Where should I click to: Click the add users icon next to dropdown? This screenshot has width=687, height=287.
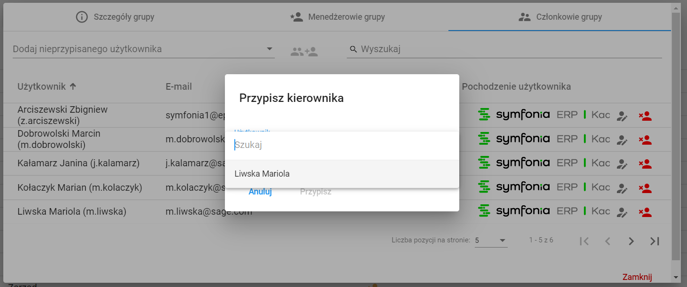click(304, 52)
